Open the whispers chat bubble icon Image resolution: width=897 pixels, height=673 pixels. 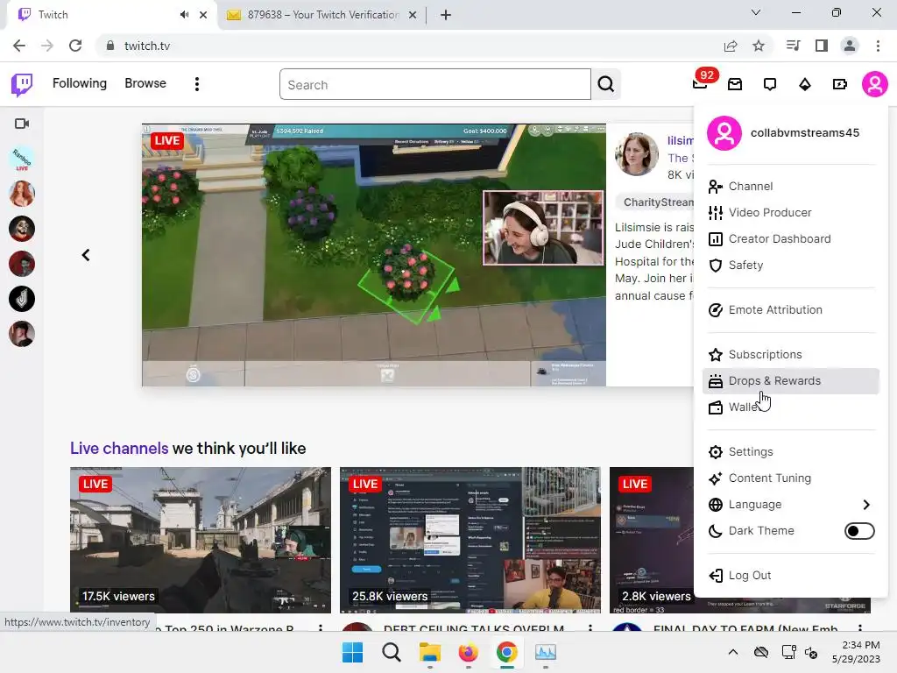(x=770, y=85)
